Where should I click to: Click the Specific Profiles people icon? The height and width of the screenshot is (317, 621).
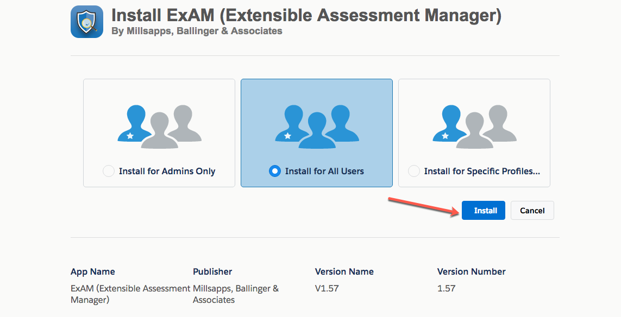[474, 126]
